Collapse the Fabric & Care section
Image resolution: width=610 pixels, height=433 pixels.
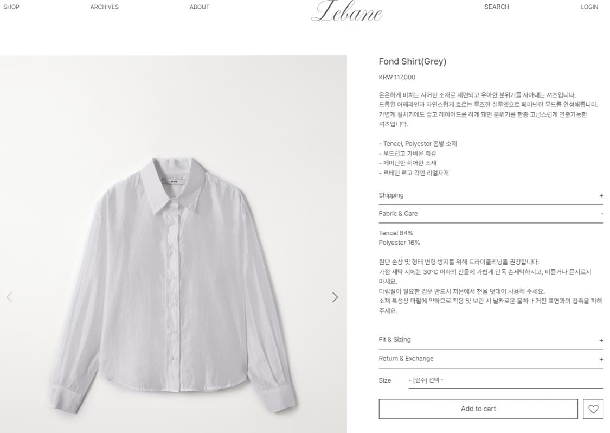pyautogui.click(x=491, y=214)
